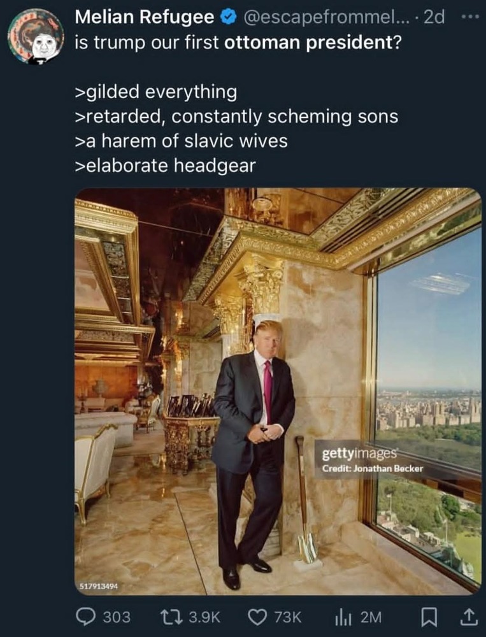Click the display name Melian Refugee
Screen dimensions: 486x637
(145, 17)
